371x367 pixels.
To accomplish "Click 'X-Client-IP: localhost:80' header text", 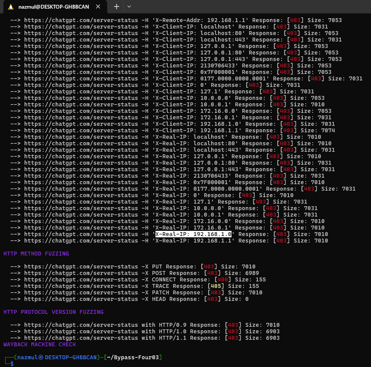I will [199, 33].
